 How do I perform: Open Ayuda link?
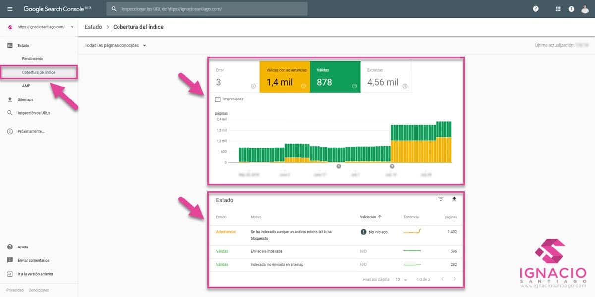(23, 247)
